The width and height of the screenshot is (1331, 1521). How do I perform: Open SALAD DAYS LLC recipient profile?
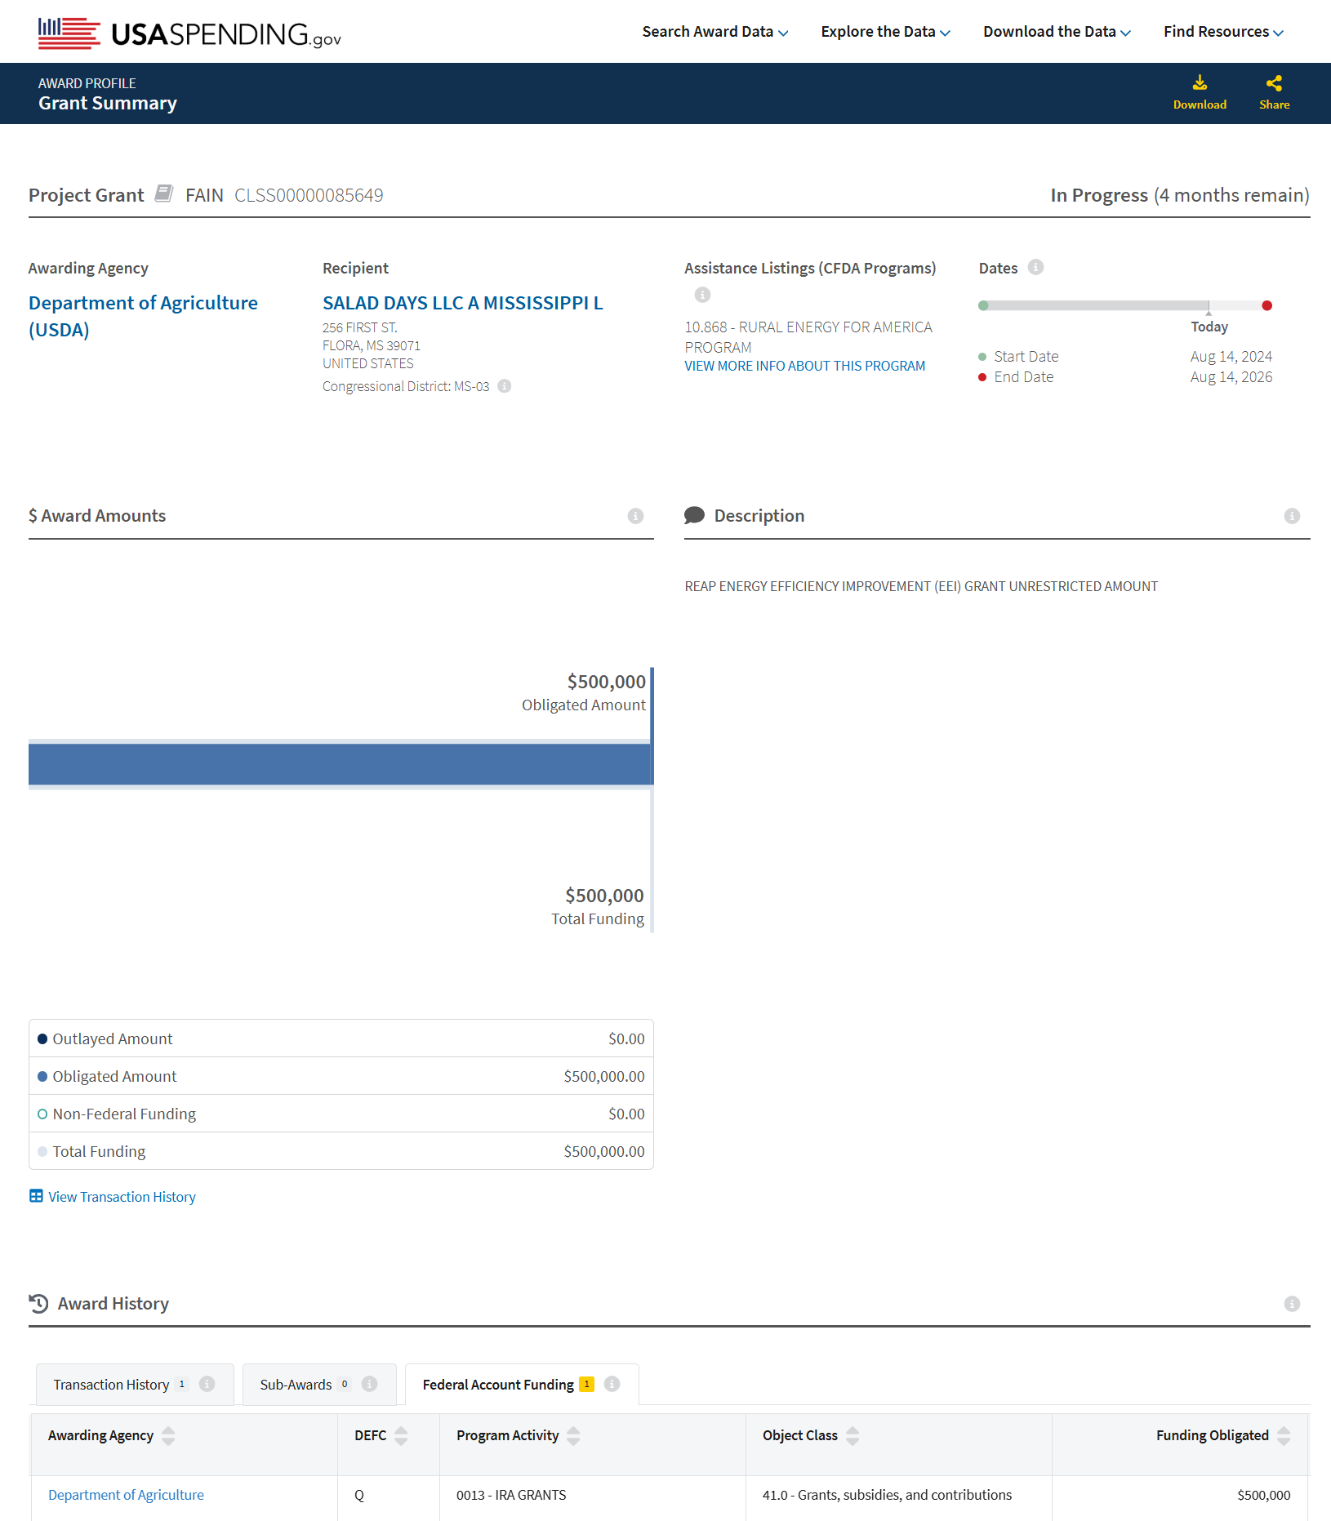pos(462,303)
